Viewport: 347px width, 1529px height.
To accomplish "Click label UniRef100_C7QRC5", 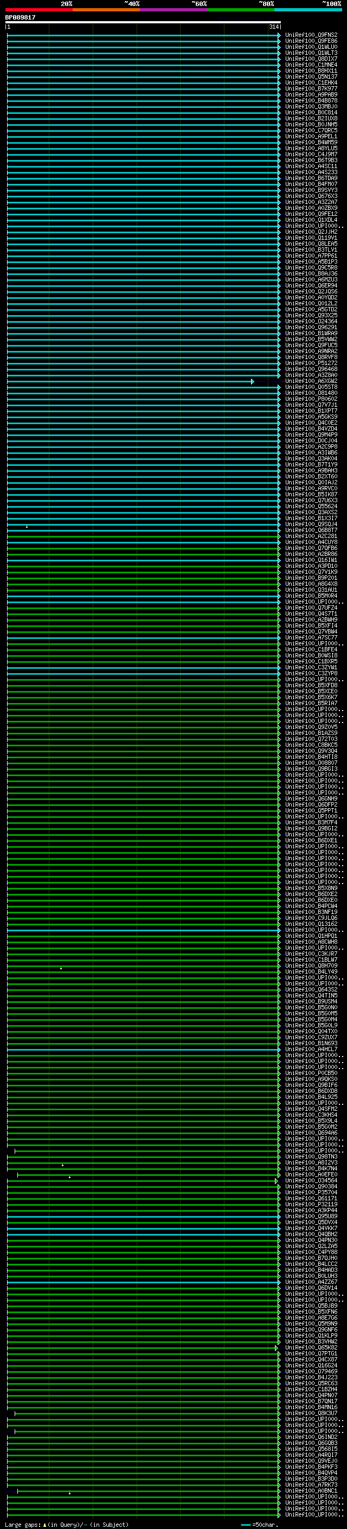I will tap(311, 130).
